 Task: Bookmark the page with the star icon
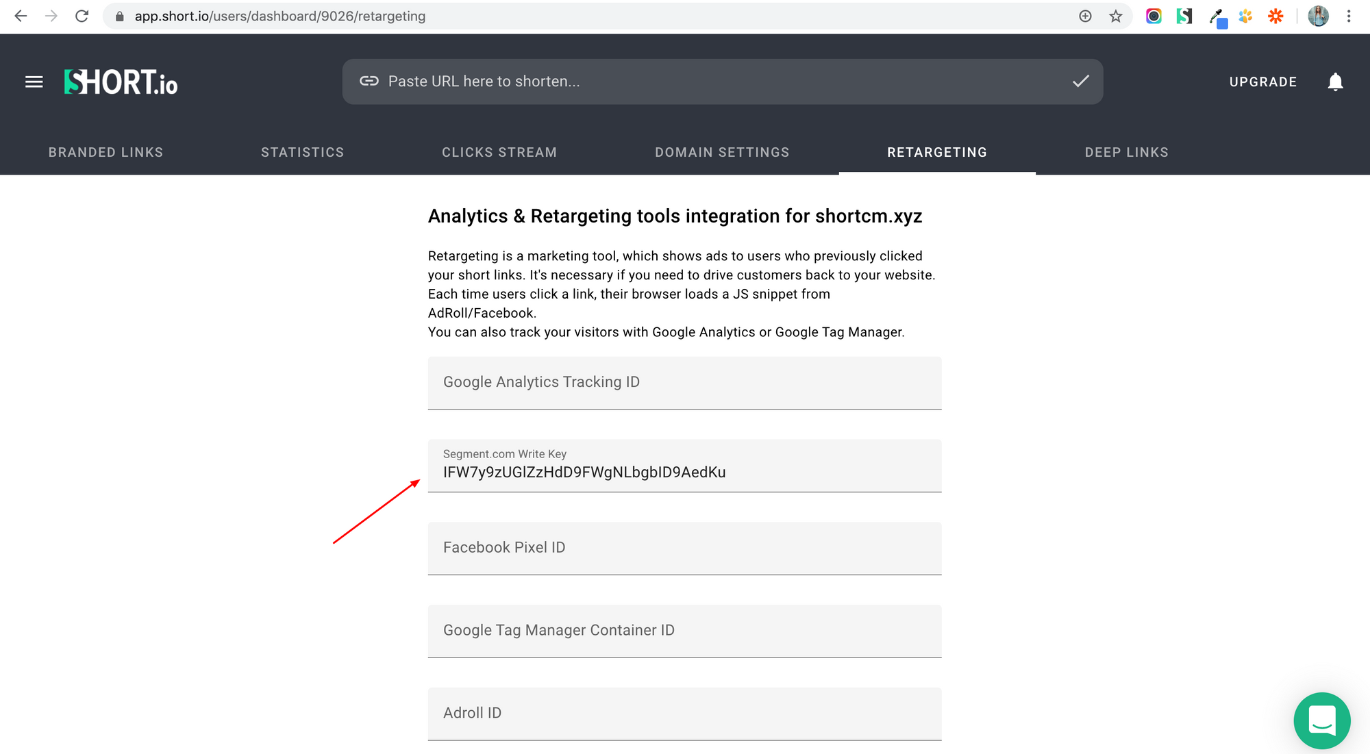point(1116,16)
